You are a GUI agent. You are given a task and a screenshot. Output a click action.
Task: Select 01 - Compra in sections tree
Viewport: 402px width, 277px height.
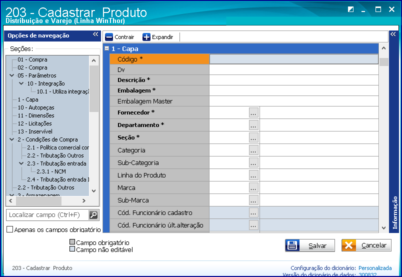32,59
